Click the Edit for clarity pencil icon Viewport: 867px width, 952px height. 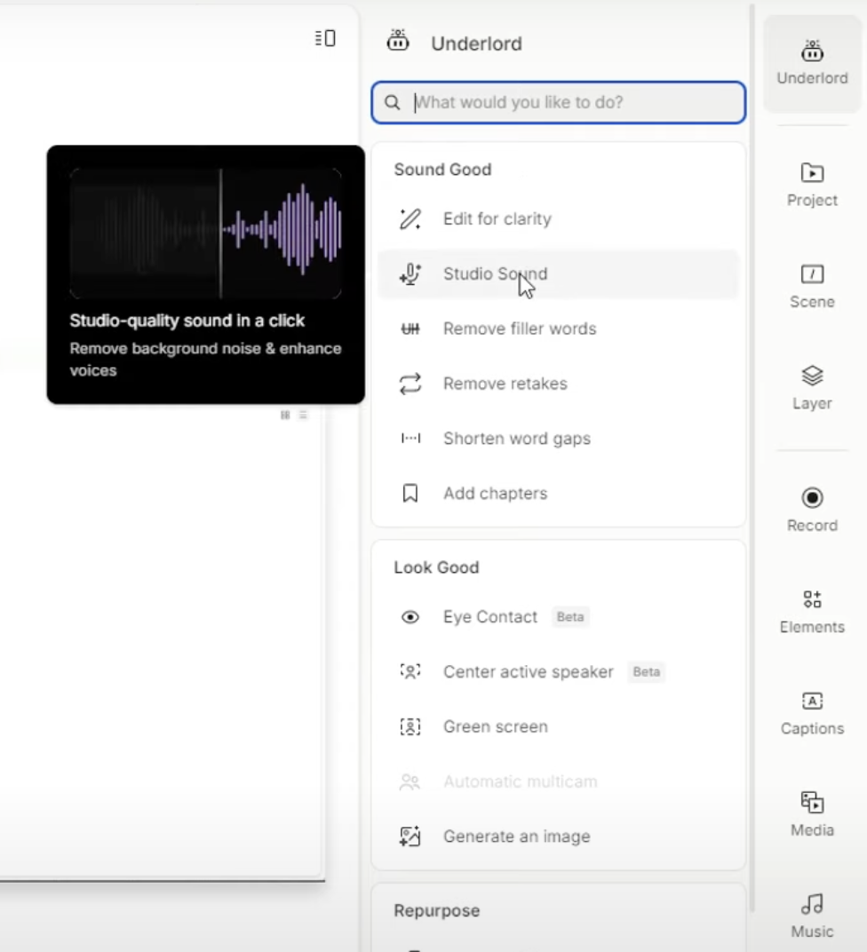tap(410, 218)
